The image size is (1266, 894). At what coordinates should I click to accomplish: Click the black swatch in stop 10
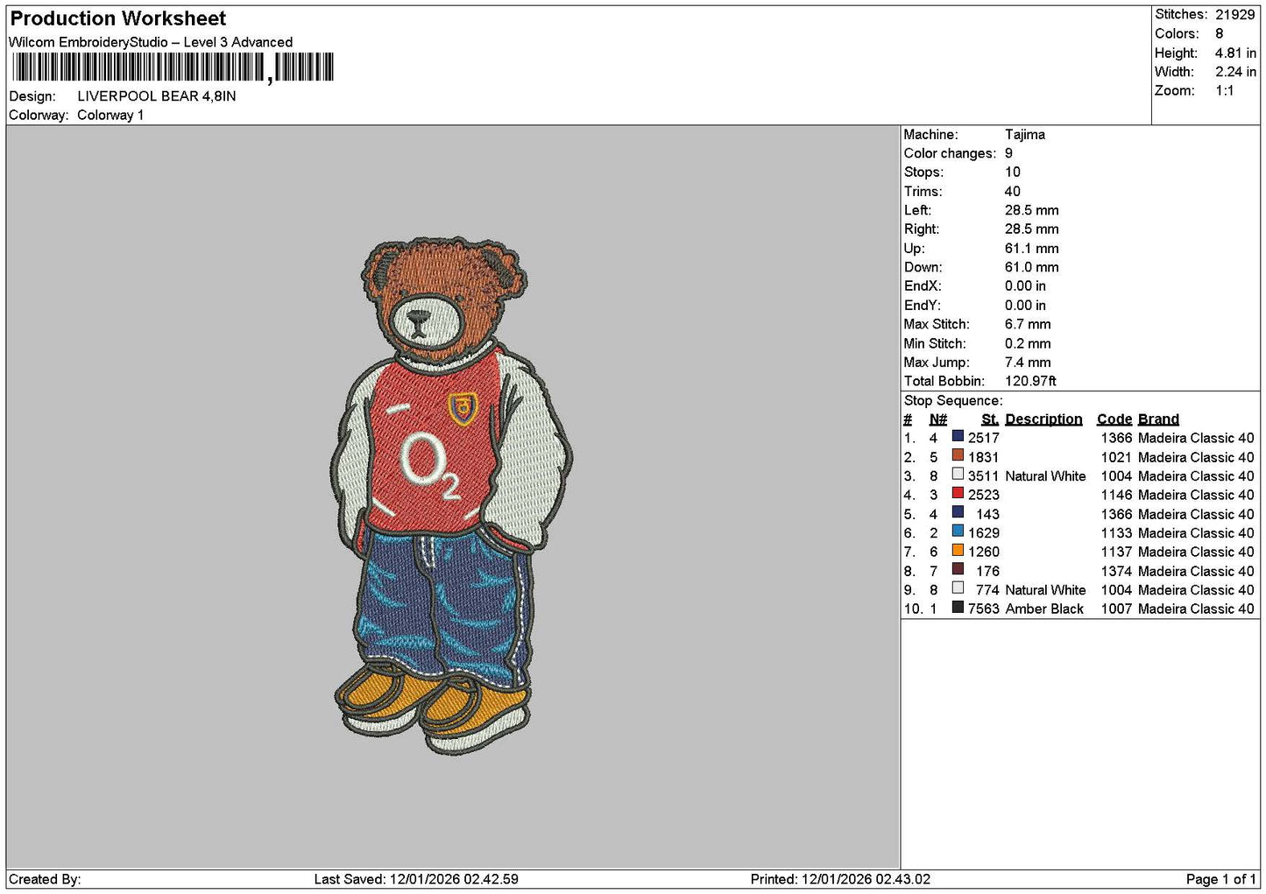pyautogui.click(x=958, y=608)
